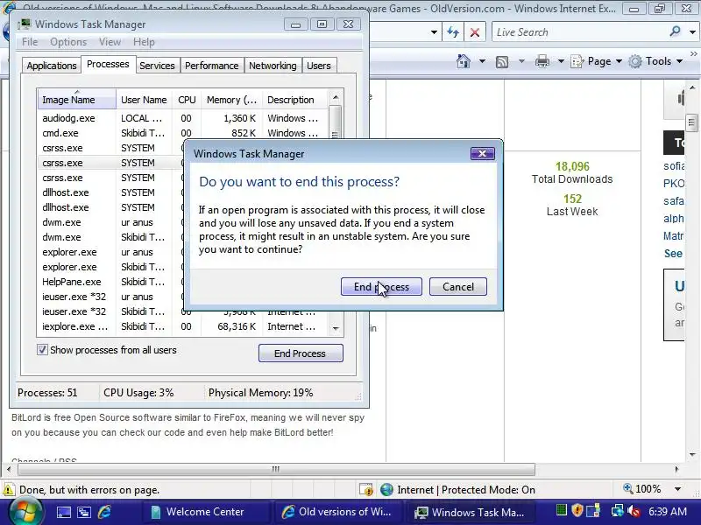The height and width of the screenshot is (525, 701).
Task: Click into the Live Search box
Action: [579, 32]
